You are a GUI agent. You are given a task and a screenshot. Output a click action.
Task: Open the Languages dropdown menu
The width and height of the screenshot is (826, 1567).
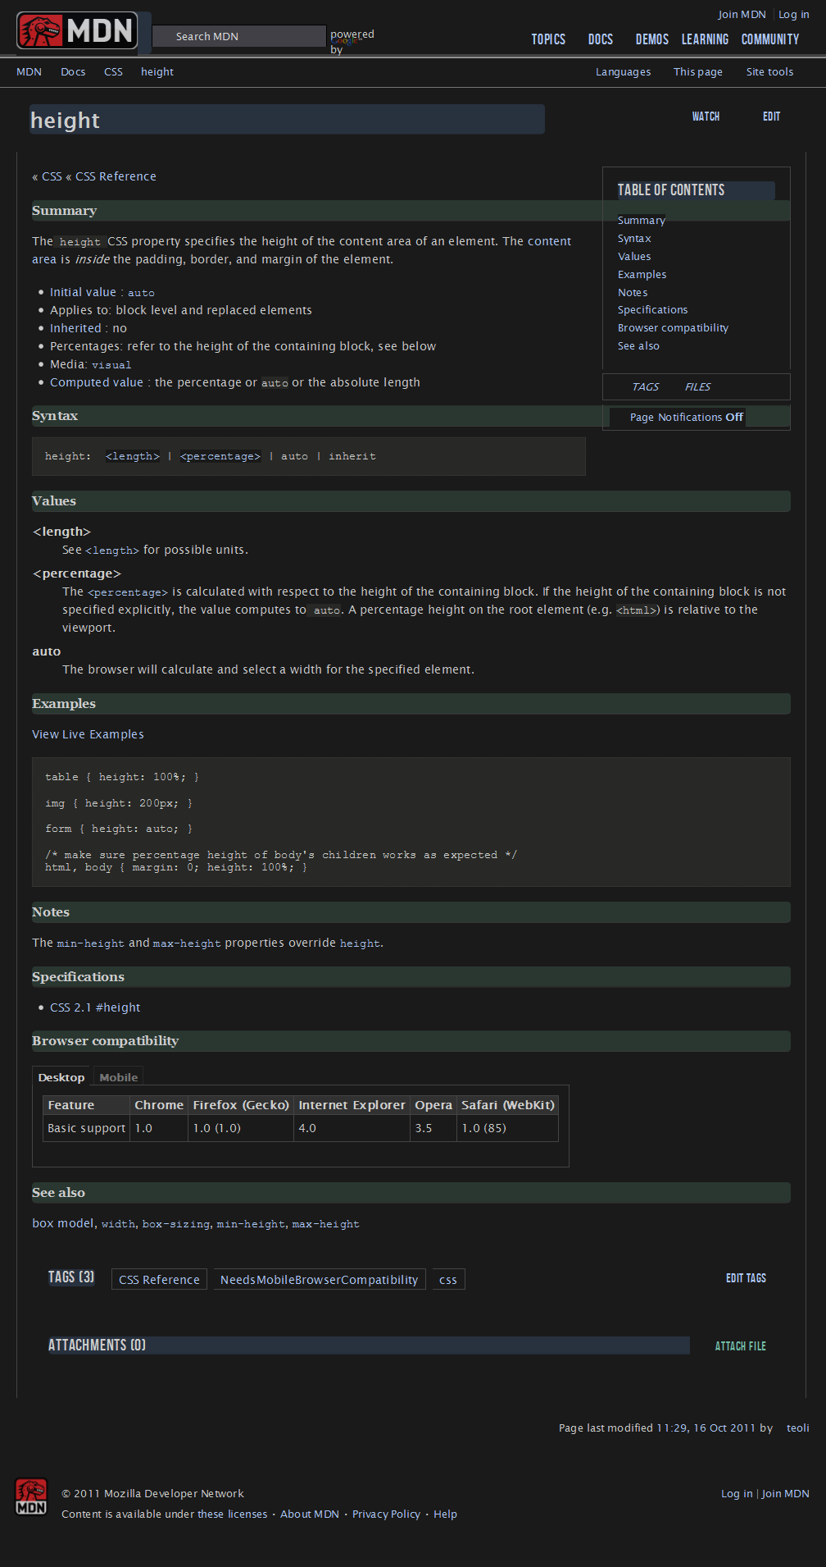[x=623, y=72]
